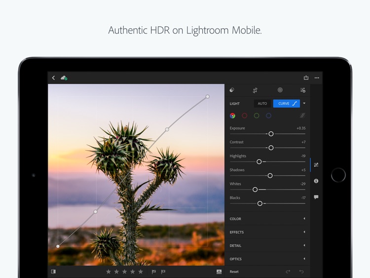Expand the COLOR panel
This screenshot has width=370, height=278.
click(267, 219)
